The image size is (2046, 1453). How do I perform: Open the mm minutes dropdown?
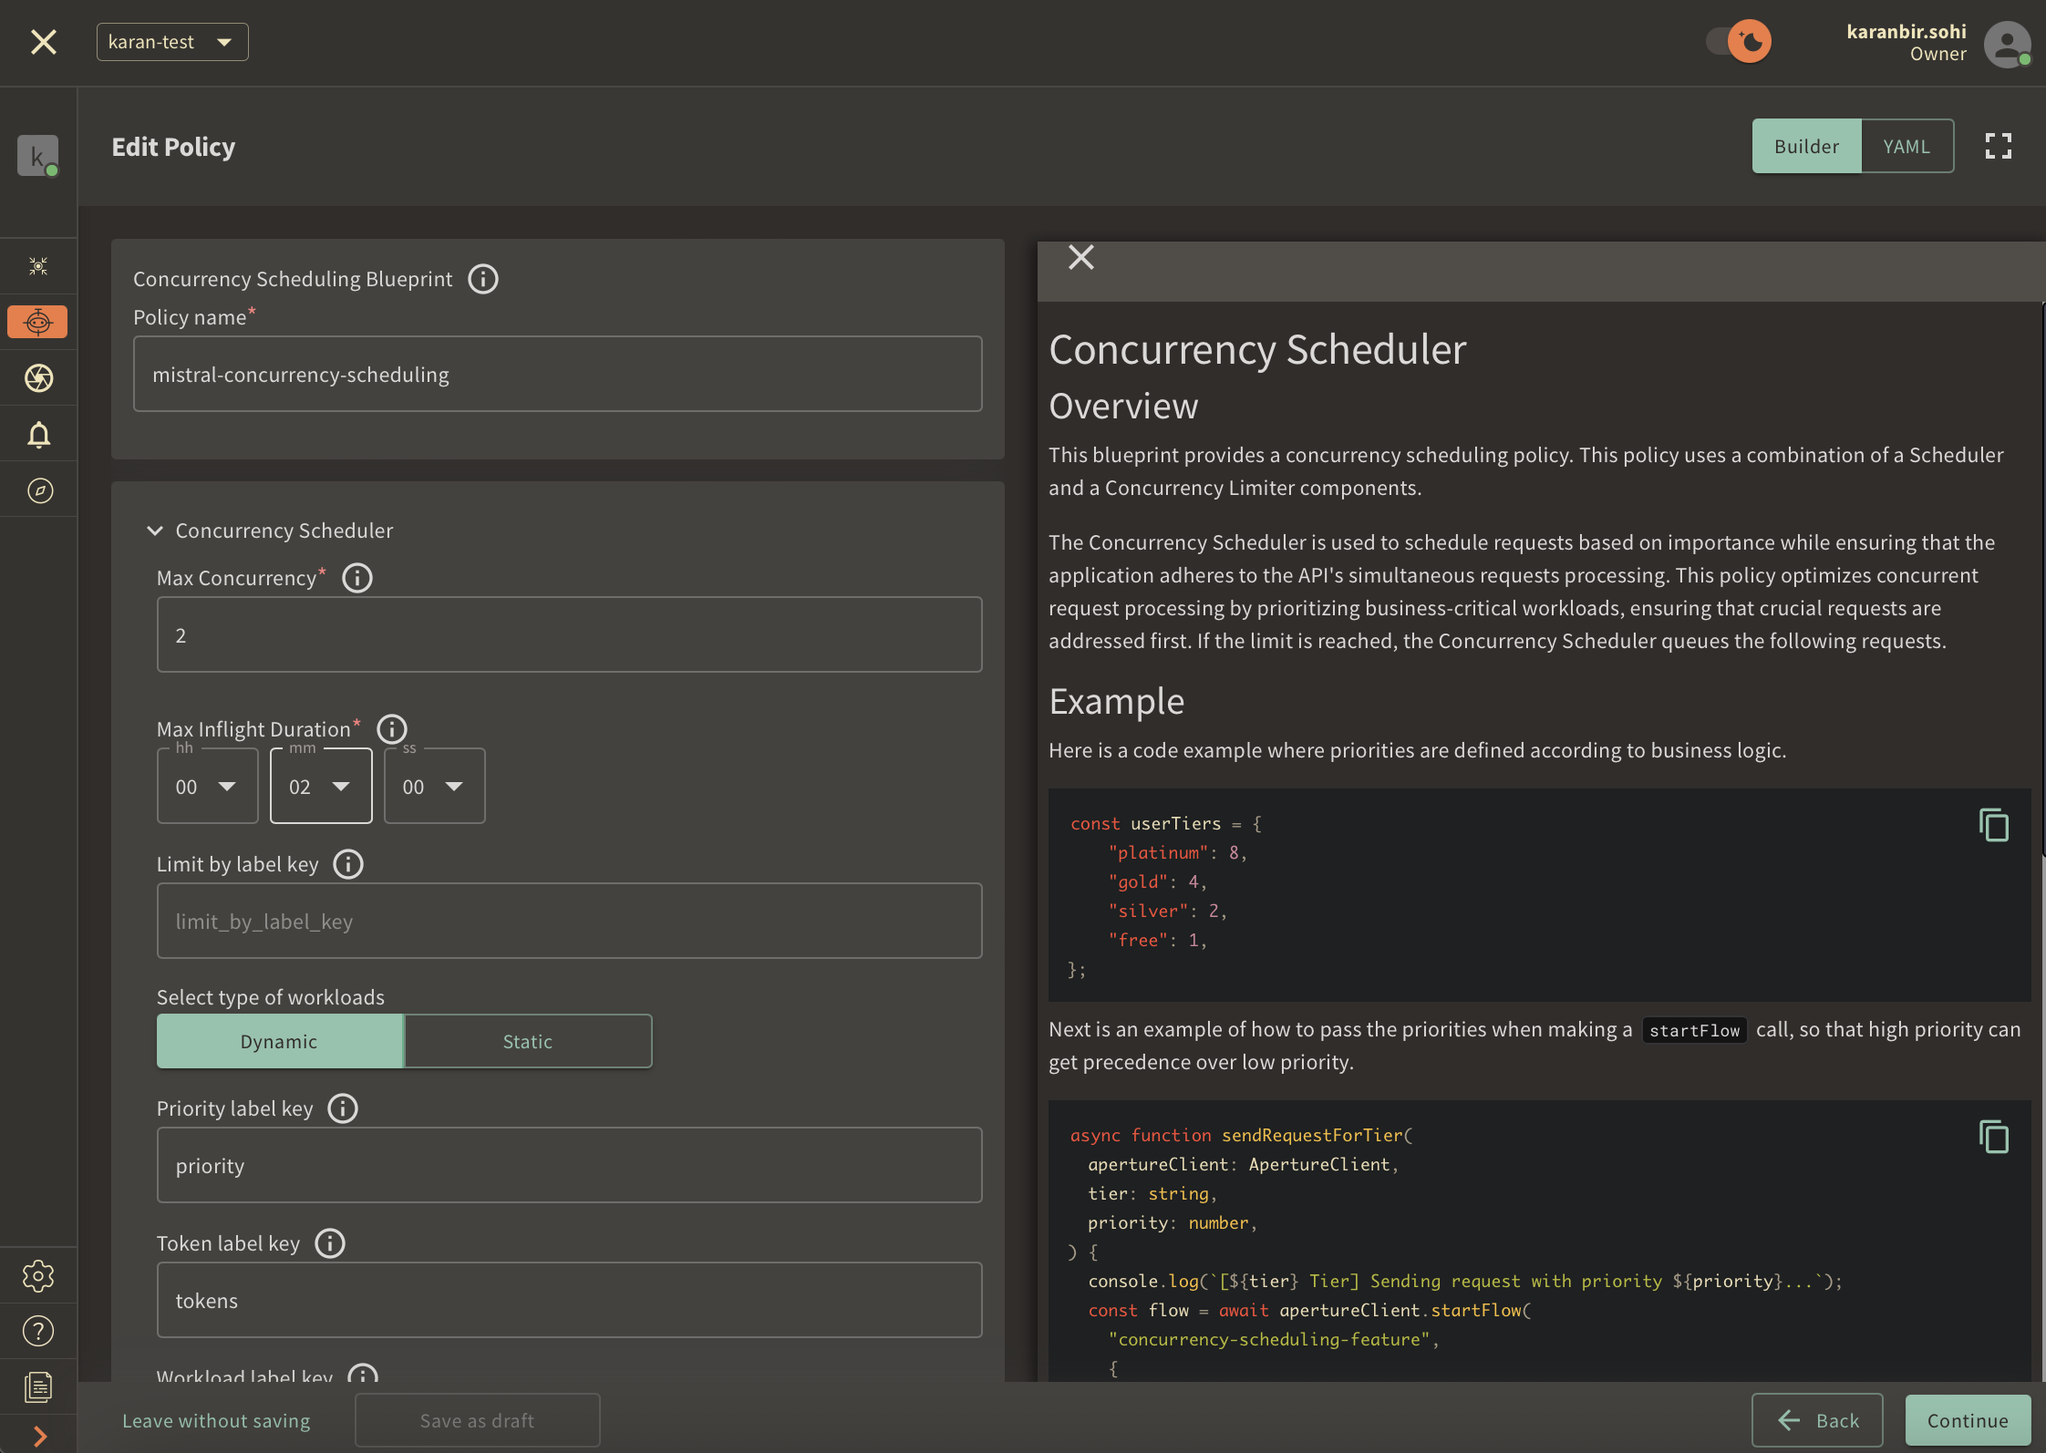(321, 786)
